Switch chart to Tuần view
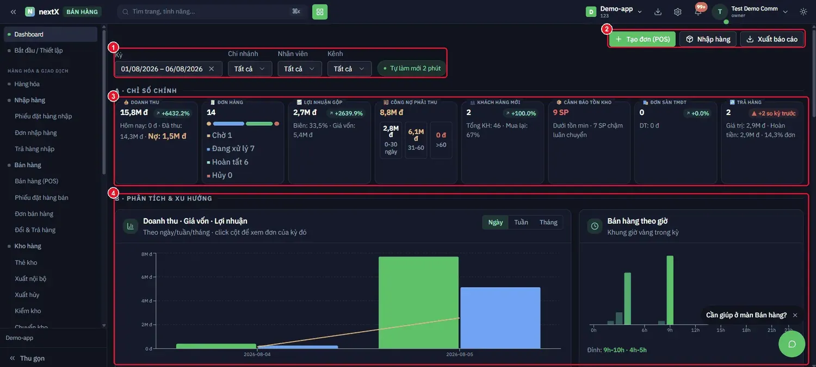The image size is (816, 367). [x=521, y=222]
